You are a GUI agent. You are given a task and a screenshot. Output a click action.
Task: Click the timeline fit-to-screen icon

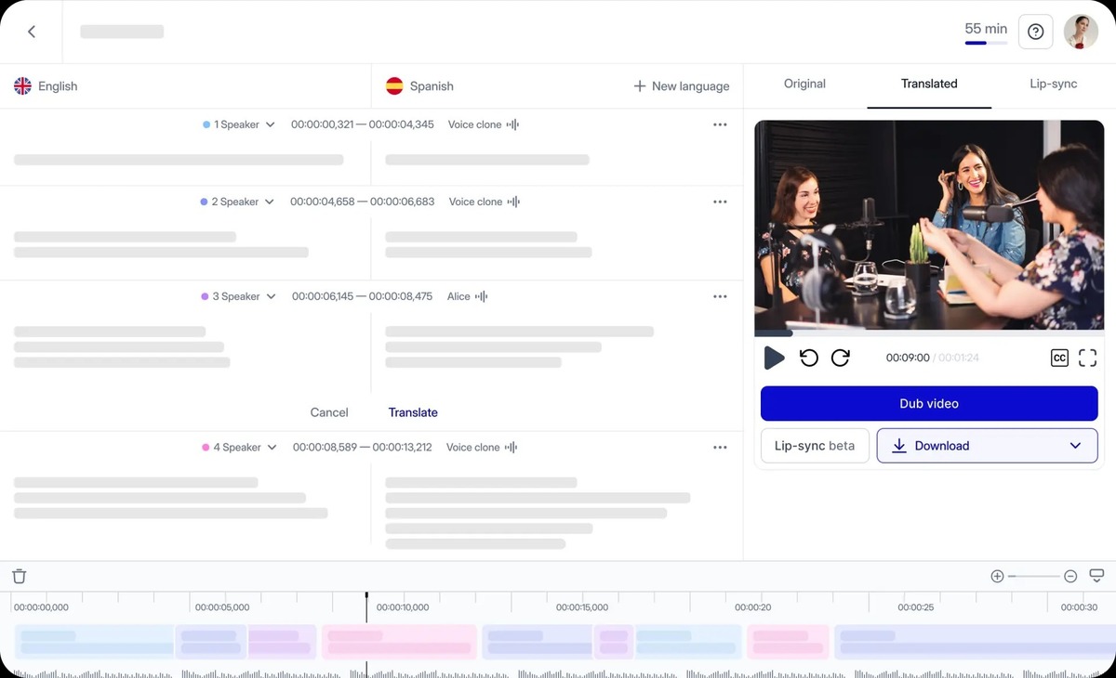click(x=1096, y=576)
